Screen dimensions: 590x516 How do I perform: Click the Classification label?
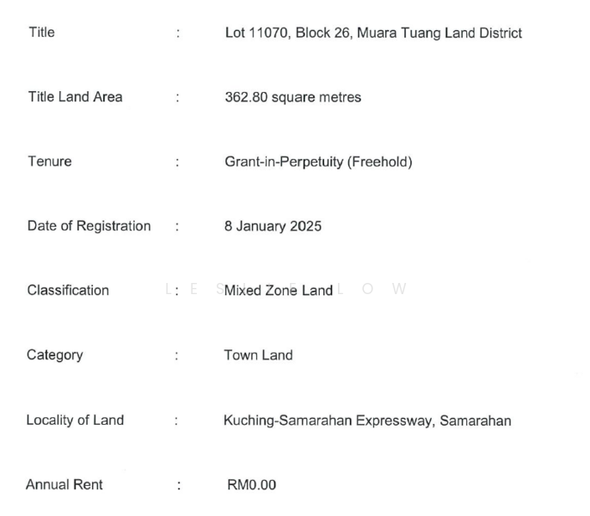point(68,290)
